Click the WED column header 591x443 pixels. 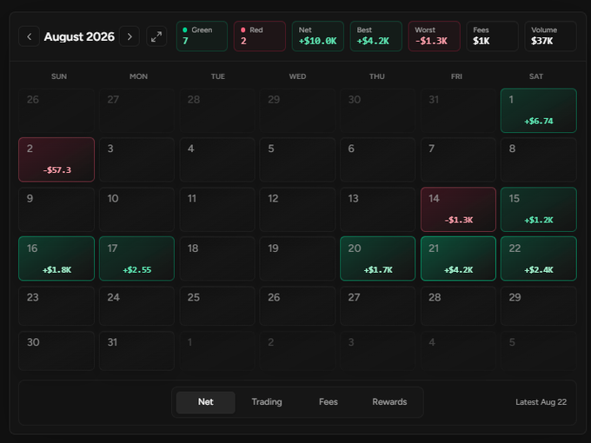tap(297, 76)
